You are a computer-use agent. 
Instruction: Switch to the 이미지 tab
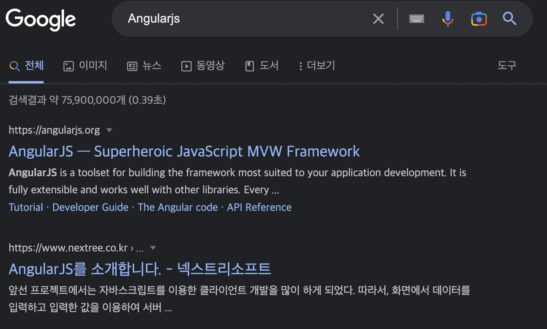[85, 65]
